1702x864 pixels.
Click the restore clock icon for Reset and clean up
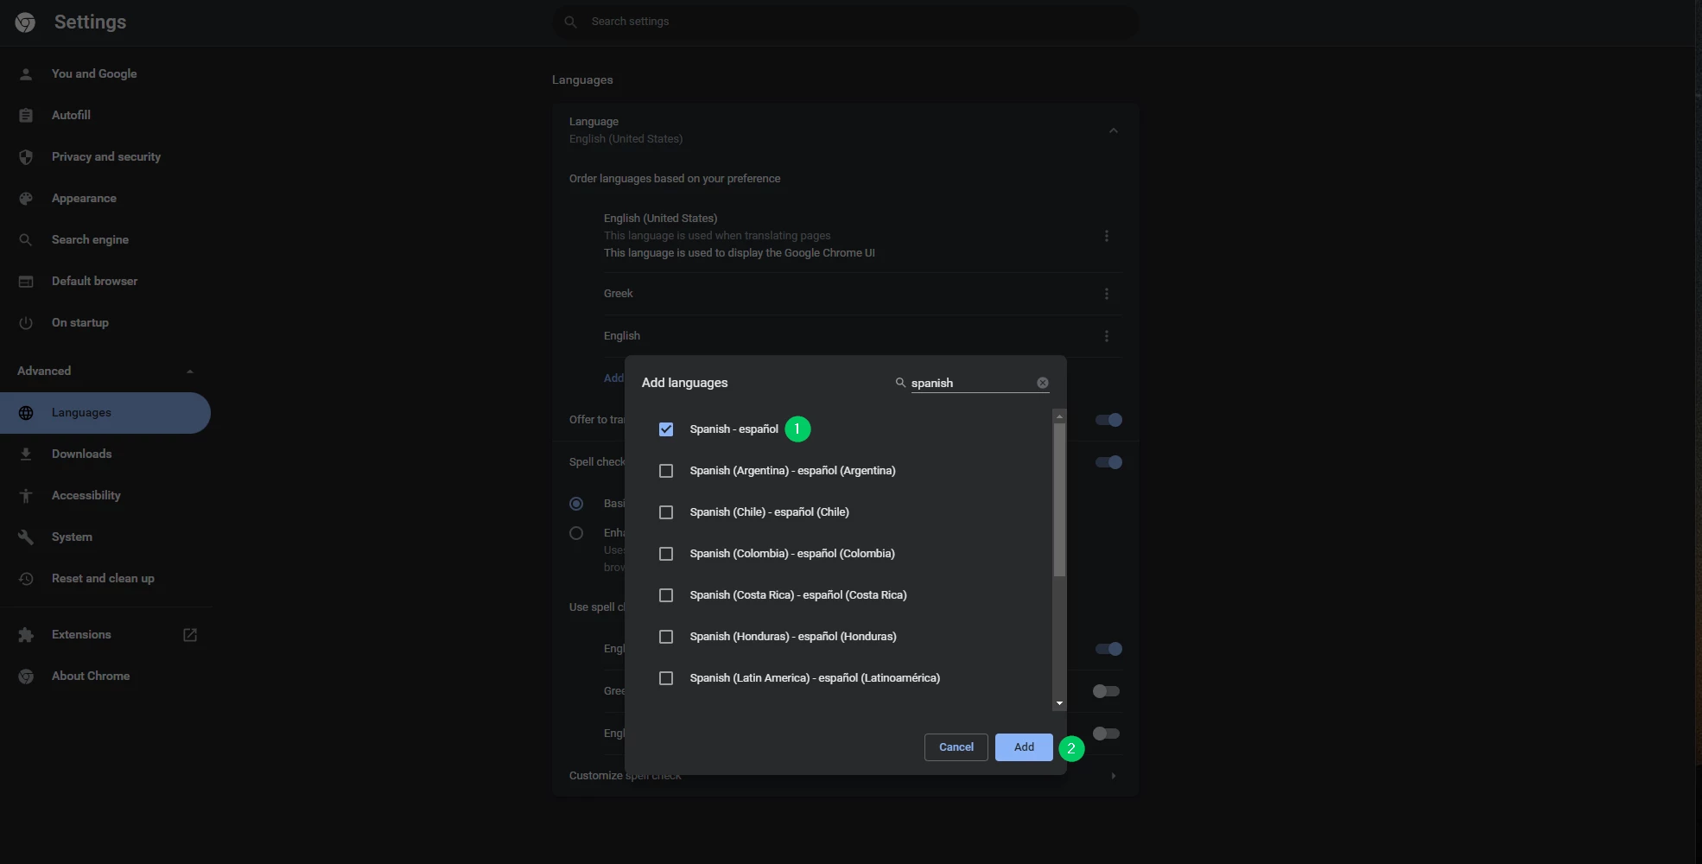click(26, 579)
